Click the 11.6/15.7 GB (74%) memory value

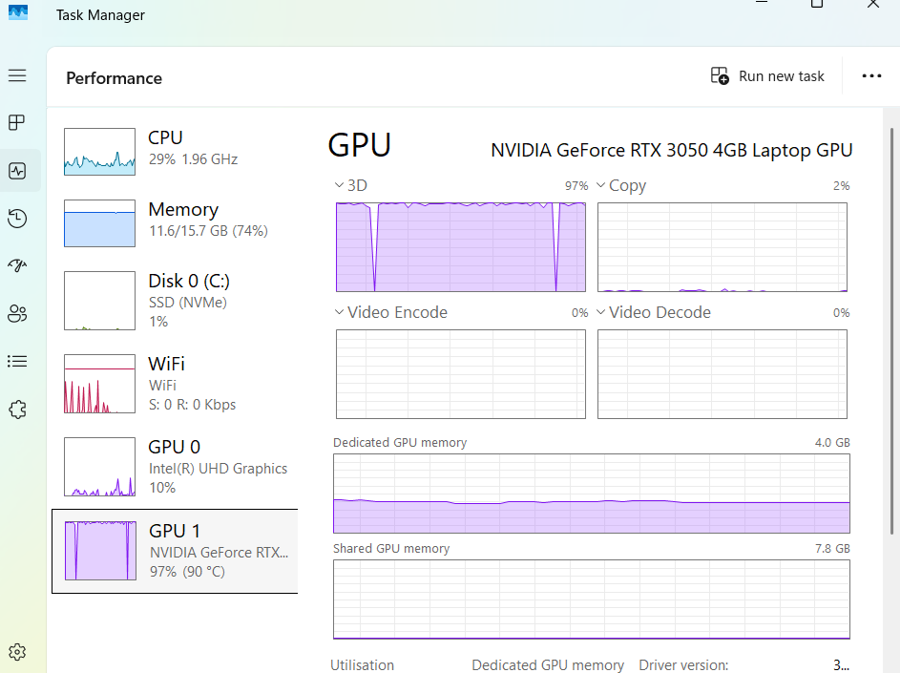coord(208,231)
